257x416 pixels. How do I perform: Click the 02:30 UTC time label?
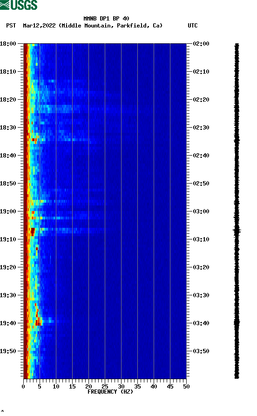click(x=201, y=128)
